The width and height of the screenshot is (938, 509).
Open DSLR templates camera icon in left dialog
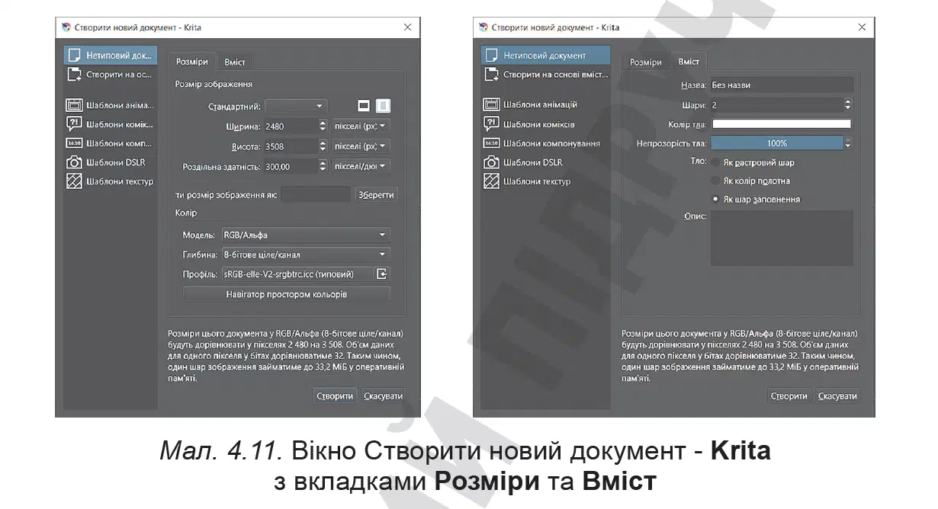[x=74, y=162]
